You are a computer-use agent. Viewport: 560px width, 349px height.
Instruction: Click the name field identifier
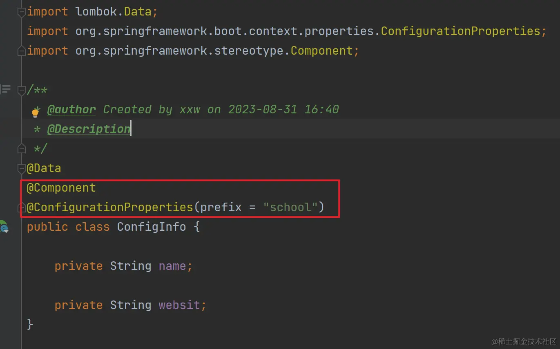click(172, 266)
